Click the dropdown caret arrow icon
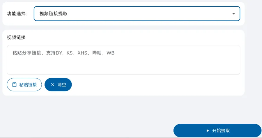 coord(233,14)
